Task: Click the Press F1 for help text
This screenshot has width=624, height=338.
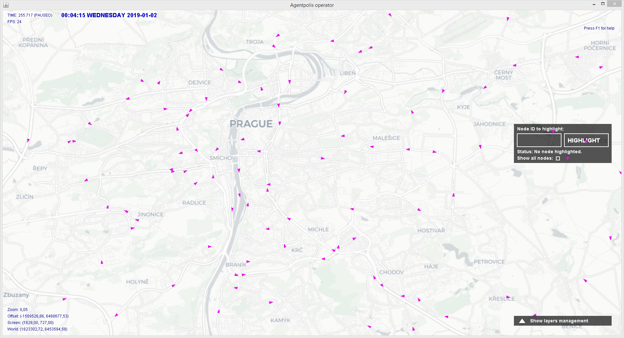Action: [599, 28]
